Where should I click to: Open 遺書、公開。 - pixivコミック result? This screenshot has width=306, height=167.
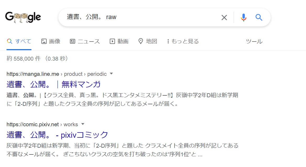tap(57, 135)
